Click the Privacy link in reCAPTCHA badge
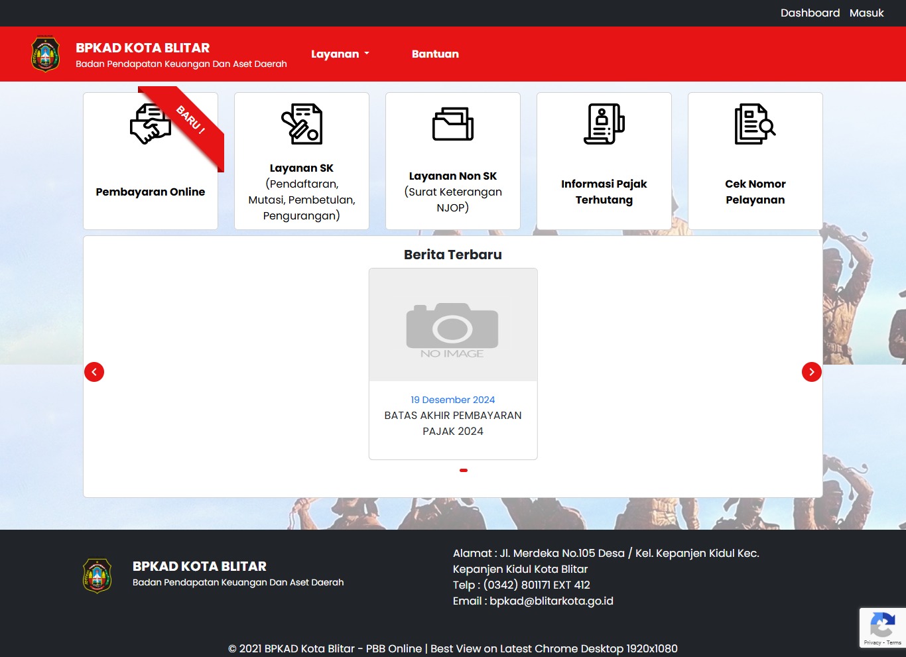 [872, 642]
